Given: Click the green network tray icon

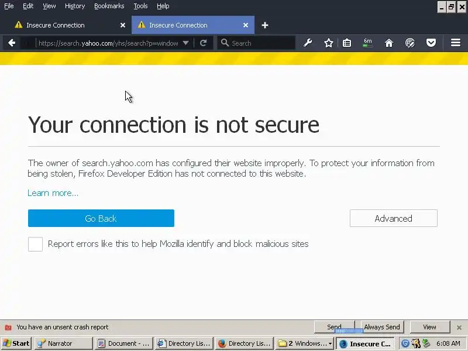Looking at the screenshot, I should 426,343.
